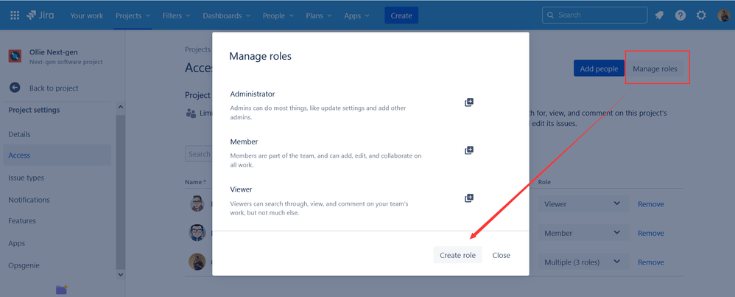Open the settings gear icon

701,15
